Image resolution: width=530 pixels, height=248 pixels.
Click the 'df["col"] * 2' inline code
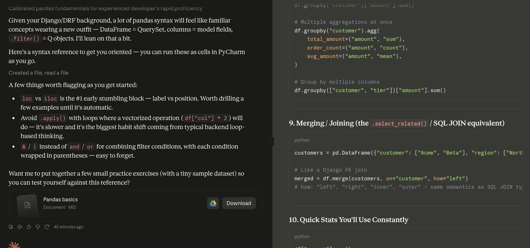pyautogui.click(x=206, y=118)
